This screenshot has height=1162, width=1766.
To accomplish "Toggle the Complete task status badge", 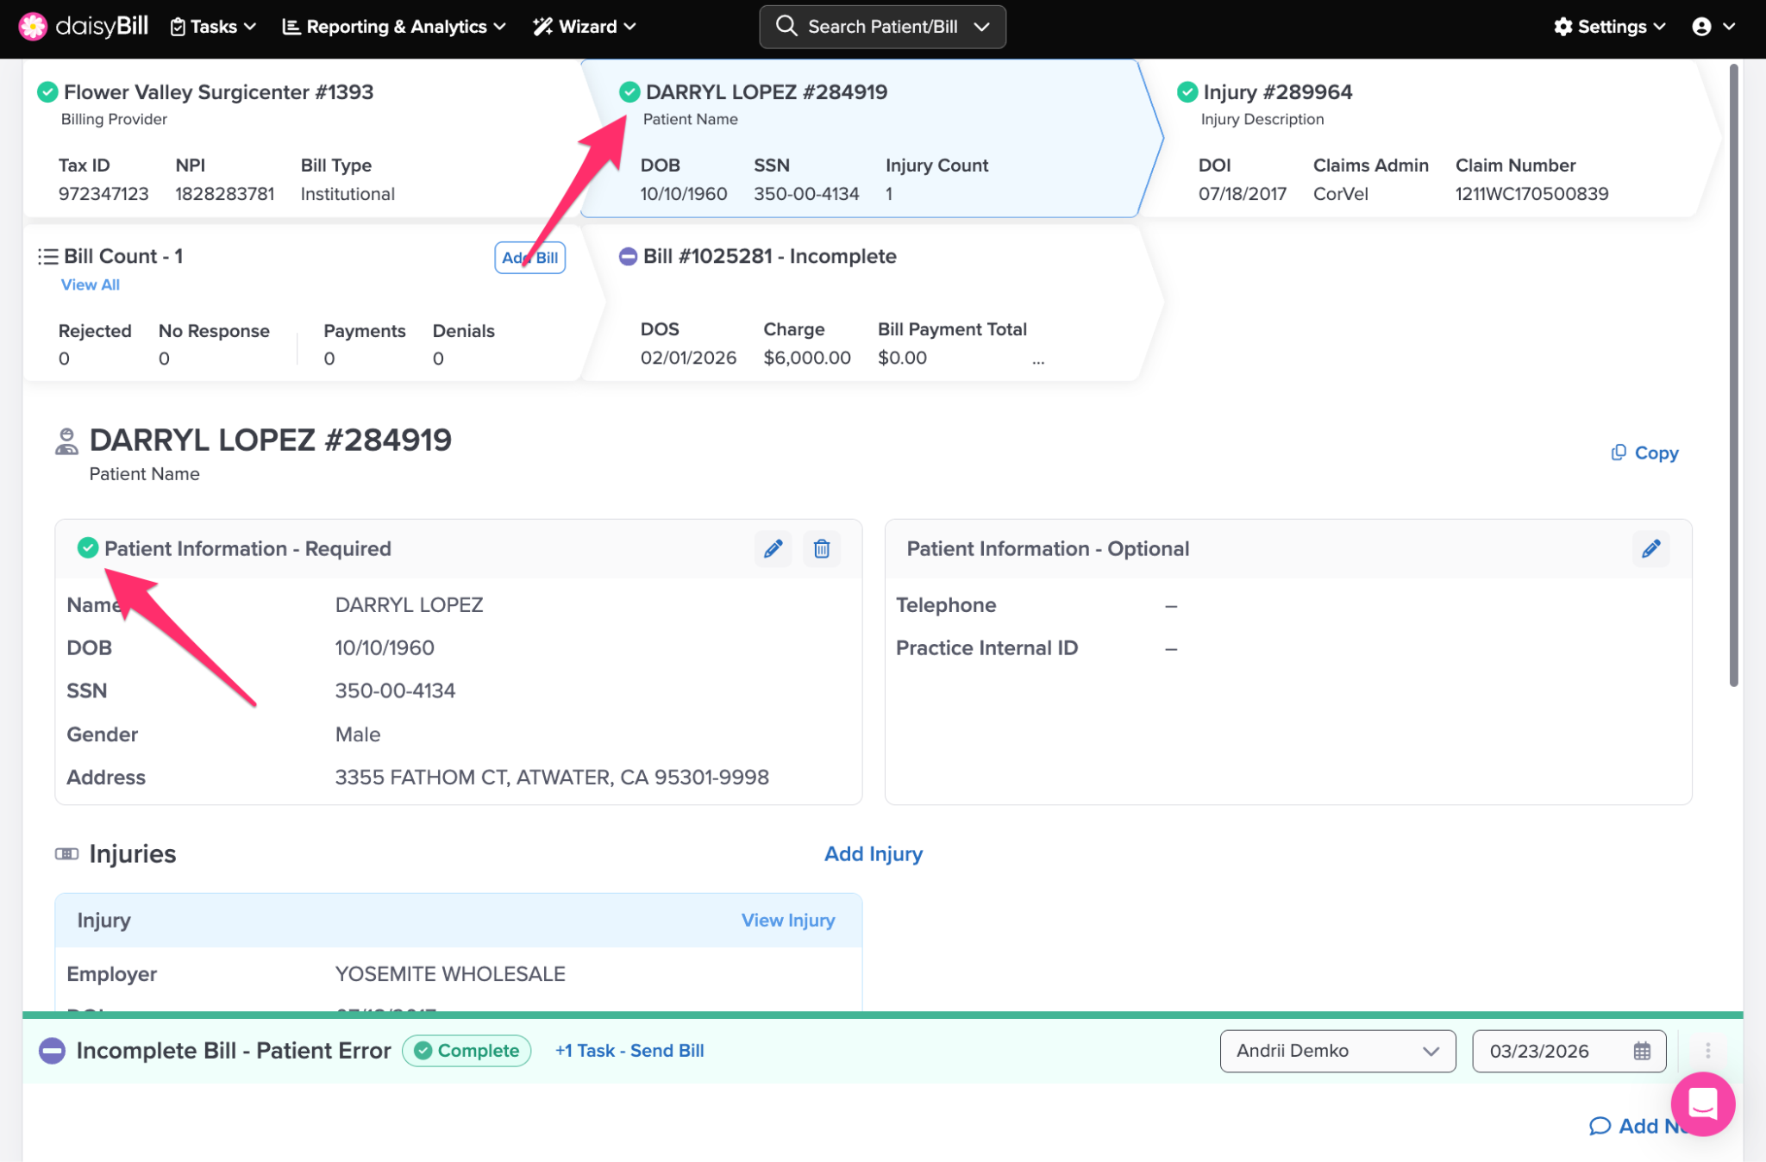I will (467, 1051).
